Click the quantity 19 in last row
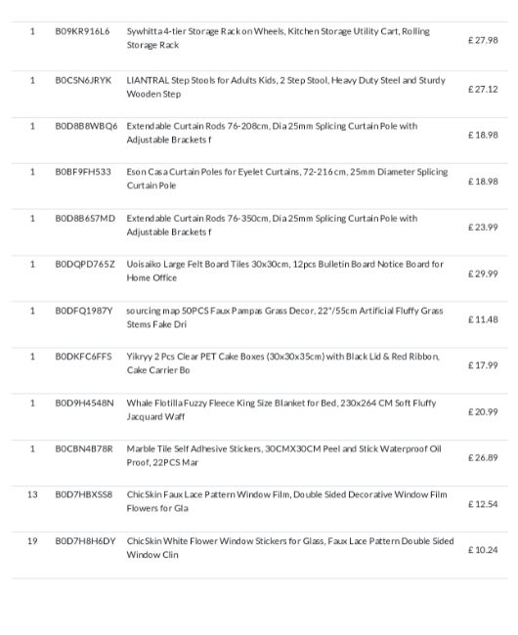Viewport: 518px width, 635px height. [32, 541]
